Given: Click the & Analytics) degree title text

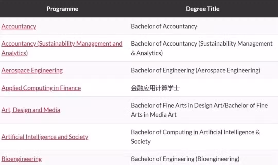Looking at the screenshot, I should point(147,53).
